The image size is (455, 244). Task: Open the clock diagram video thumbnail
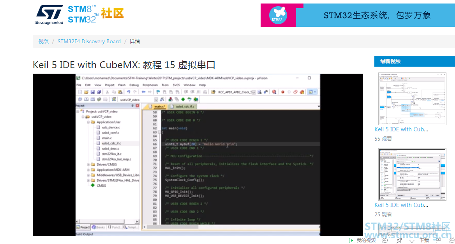tap(412, 99)
